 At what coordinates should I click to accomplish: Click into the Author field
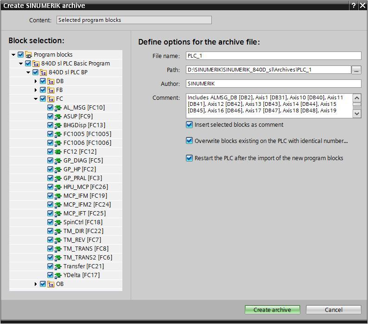273,84
